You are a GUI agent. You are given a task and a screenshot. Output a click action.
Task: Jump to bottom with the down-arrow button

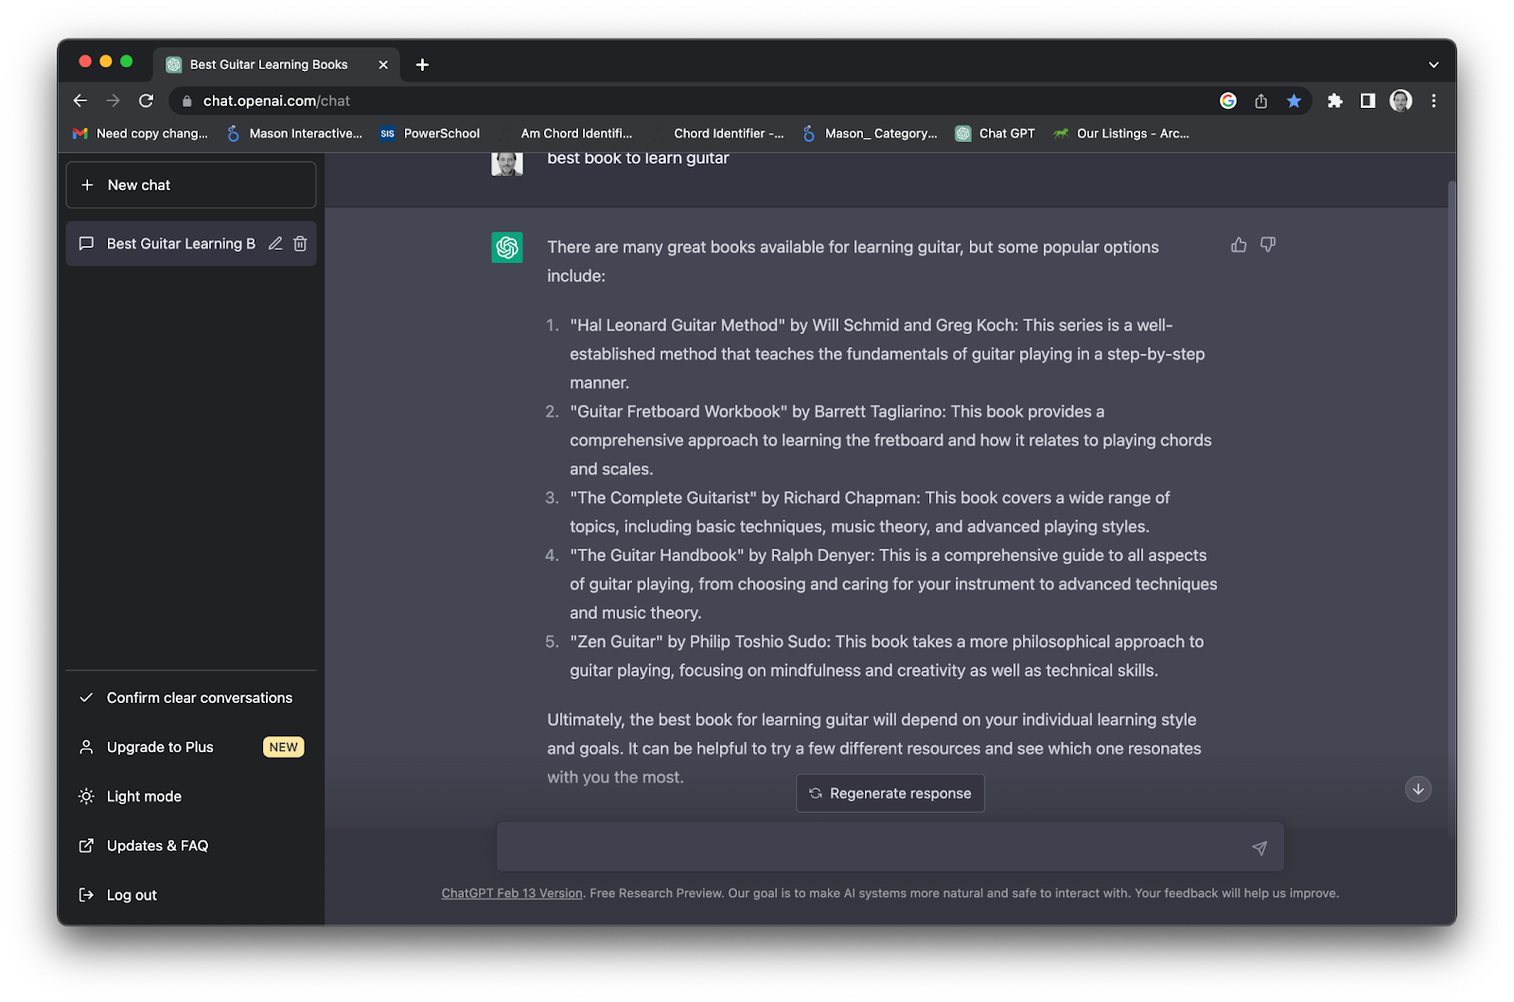(1417, 789)
